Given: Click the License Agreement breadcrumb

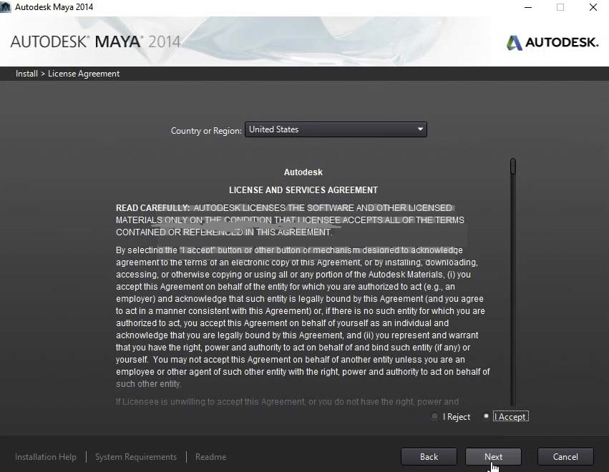Looking at the screenshot, I should (x=84, y=74).
